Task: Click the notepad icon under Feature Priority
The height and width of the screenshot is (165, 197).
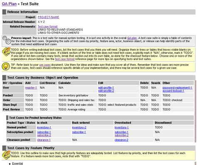Action: click(x=6, y=155)
